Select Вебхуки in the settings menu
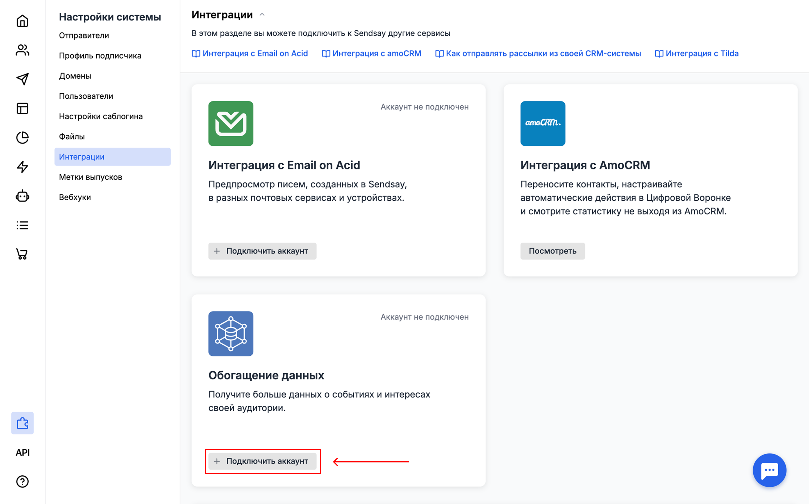809x504 pixels. pyautogui.click(x=75, y=197)
